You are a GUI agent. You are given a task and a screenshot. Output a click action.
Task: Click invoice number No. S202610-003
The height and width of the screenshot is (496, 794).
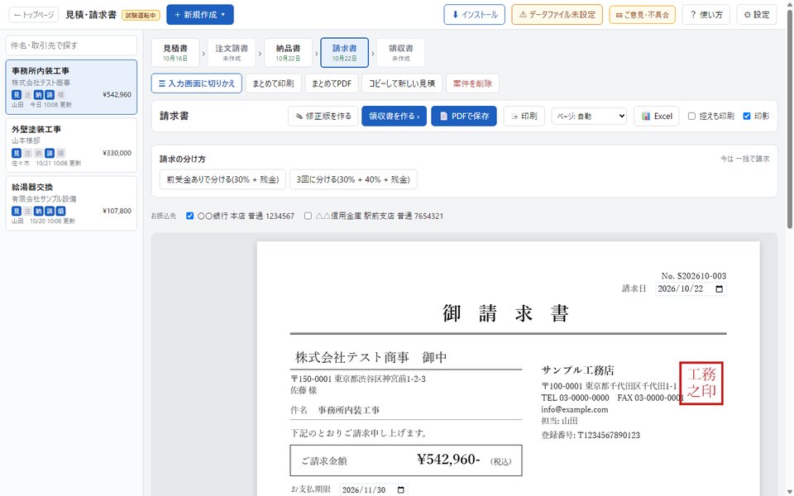pyautogui.click(x=694, y=276)
